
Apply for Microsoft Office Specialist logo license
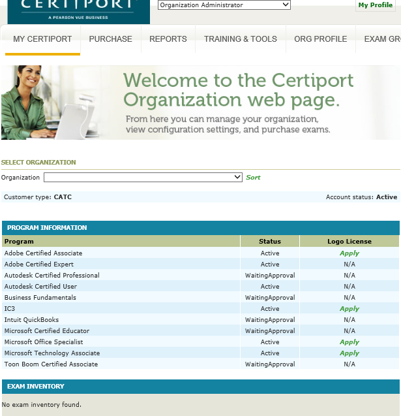[x=349, y=342]
